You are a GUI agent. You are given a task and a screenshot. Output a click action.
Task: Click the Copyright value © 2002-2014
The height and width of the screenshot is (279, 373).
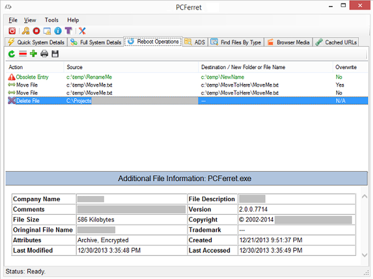point(256,219)
